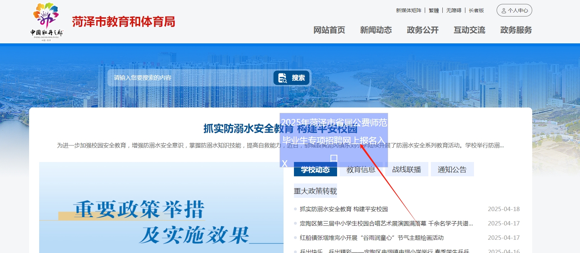580x253 pixels.
Task: Open the 个人中心 personal center button
Action: [514, 10]
